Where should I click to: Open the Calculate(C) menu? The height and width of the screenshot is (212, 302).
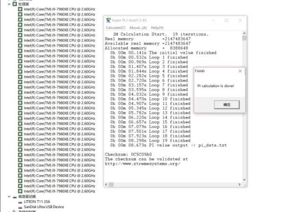coord(116,28)
